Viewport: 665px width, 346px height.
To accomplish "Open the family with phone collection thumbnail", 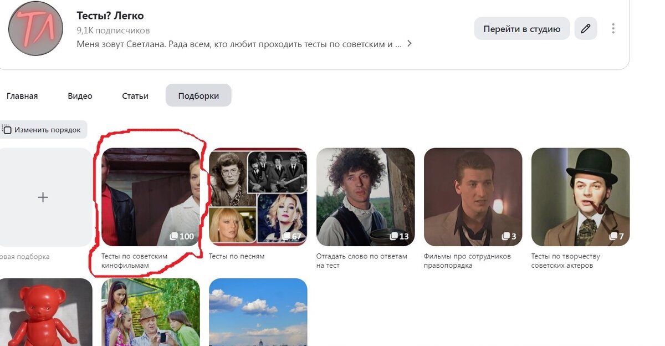I will pyautogui.click(x=151, y=312).
